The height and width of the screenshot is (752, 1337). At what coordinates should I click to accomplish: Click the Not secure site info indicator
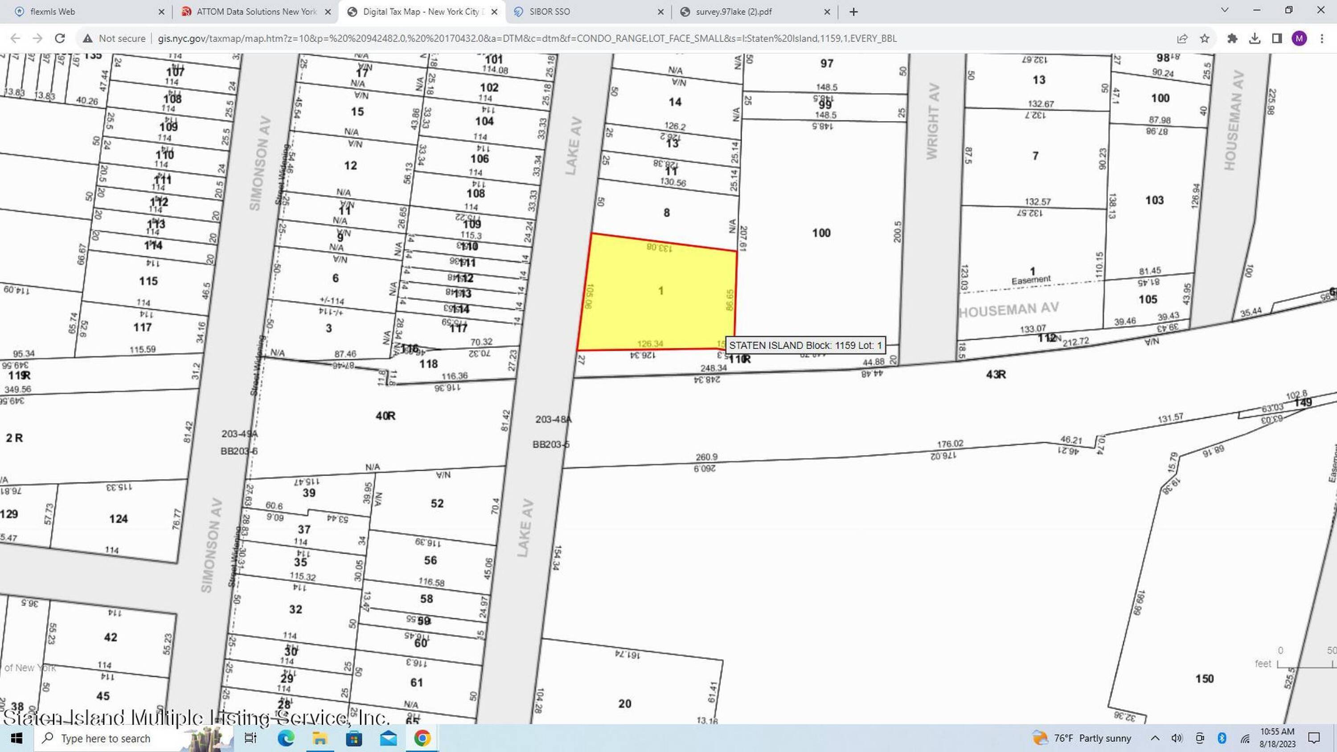click(x=115, y=38)
